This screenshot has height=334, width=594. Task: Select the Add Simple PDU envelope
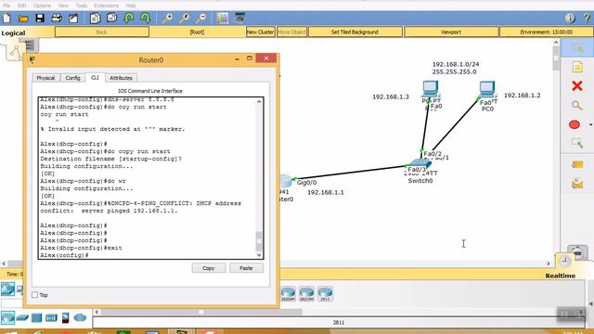coord(577,164)
